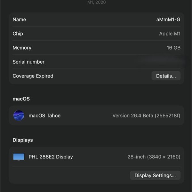Click the M1, 2020 model text
192x192 pixels.
(96, 2)
